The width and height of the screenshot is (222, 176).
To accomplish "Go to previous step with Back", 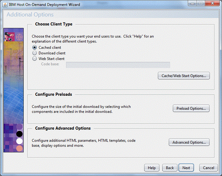I will click(x=170, y=168).
